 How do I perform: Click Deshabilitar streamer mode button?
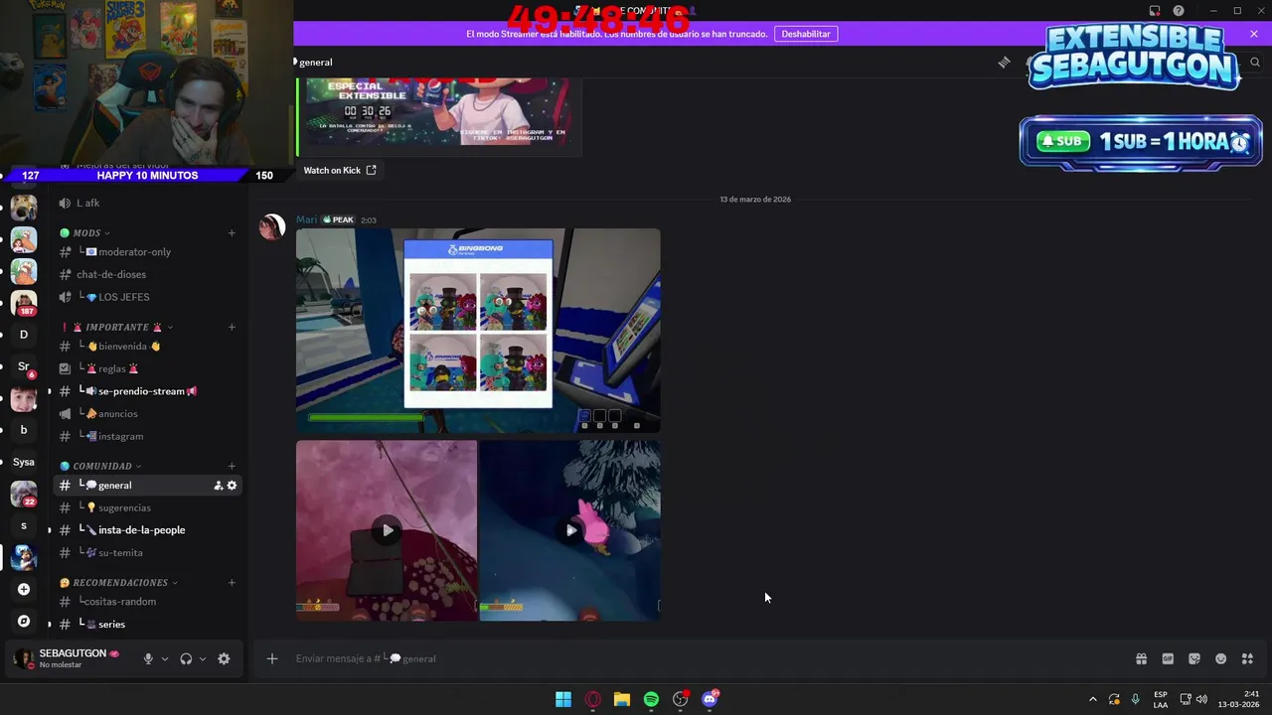(x=806, y=34)
